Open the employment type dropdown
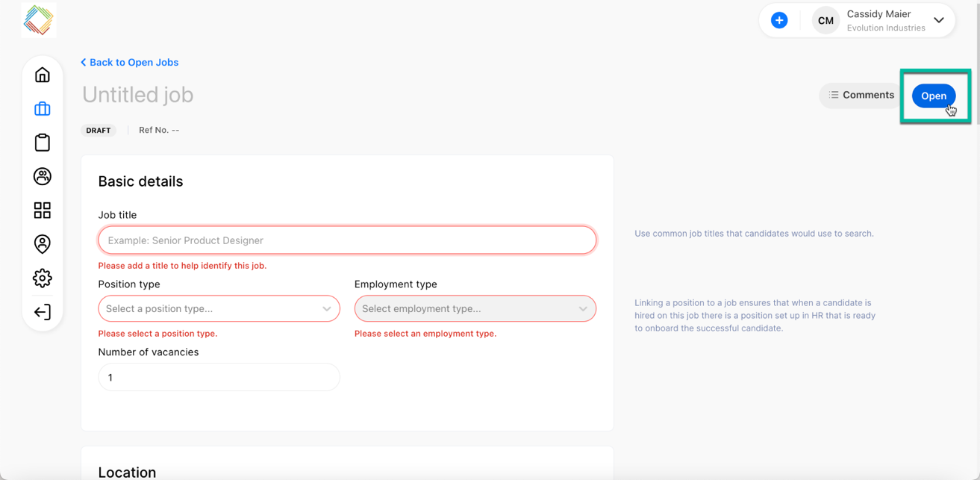Screen dimensions: 980x480 click(x=475, y=308)
